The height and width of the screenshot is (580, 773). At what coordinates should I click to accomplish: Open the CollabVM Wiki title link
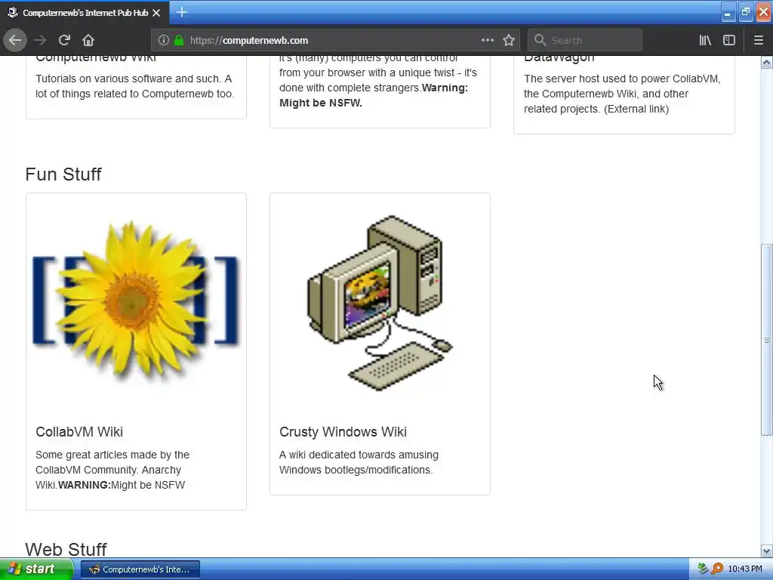point(79,431)
